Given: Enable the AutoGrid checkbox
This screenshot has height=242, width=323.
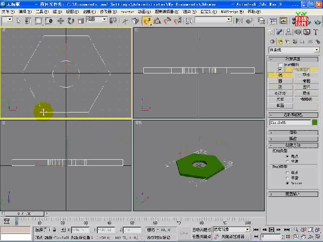Looking at the screenshot, I should [280, 65].
